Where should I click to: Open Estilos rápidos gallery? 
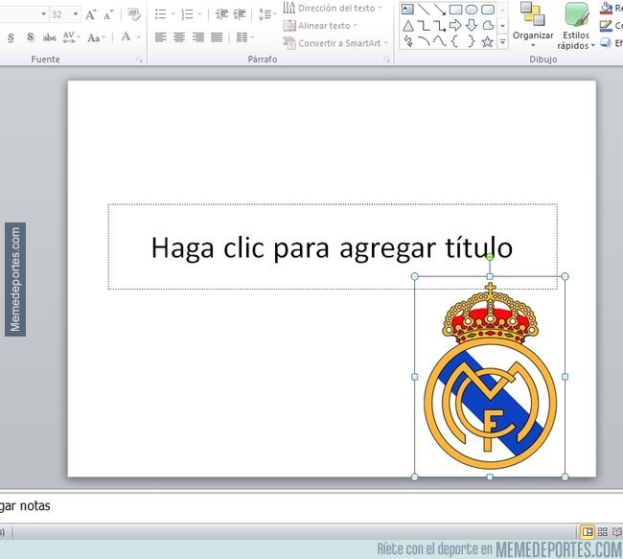(x=576, y=26)
